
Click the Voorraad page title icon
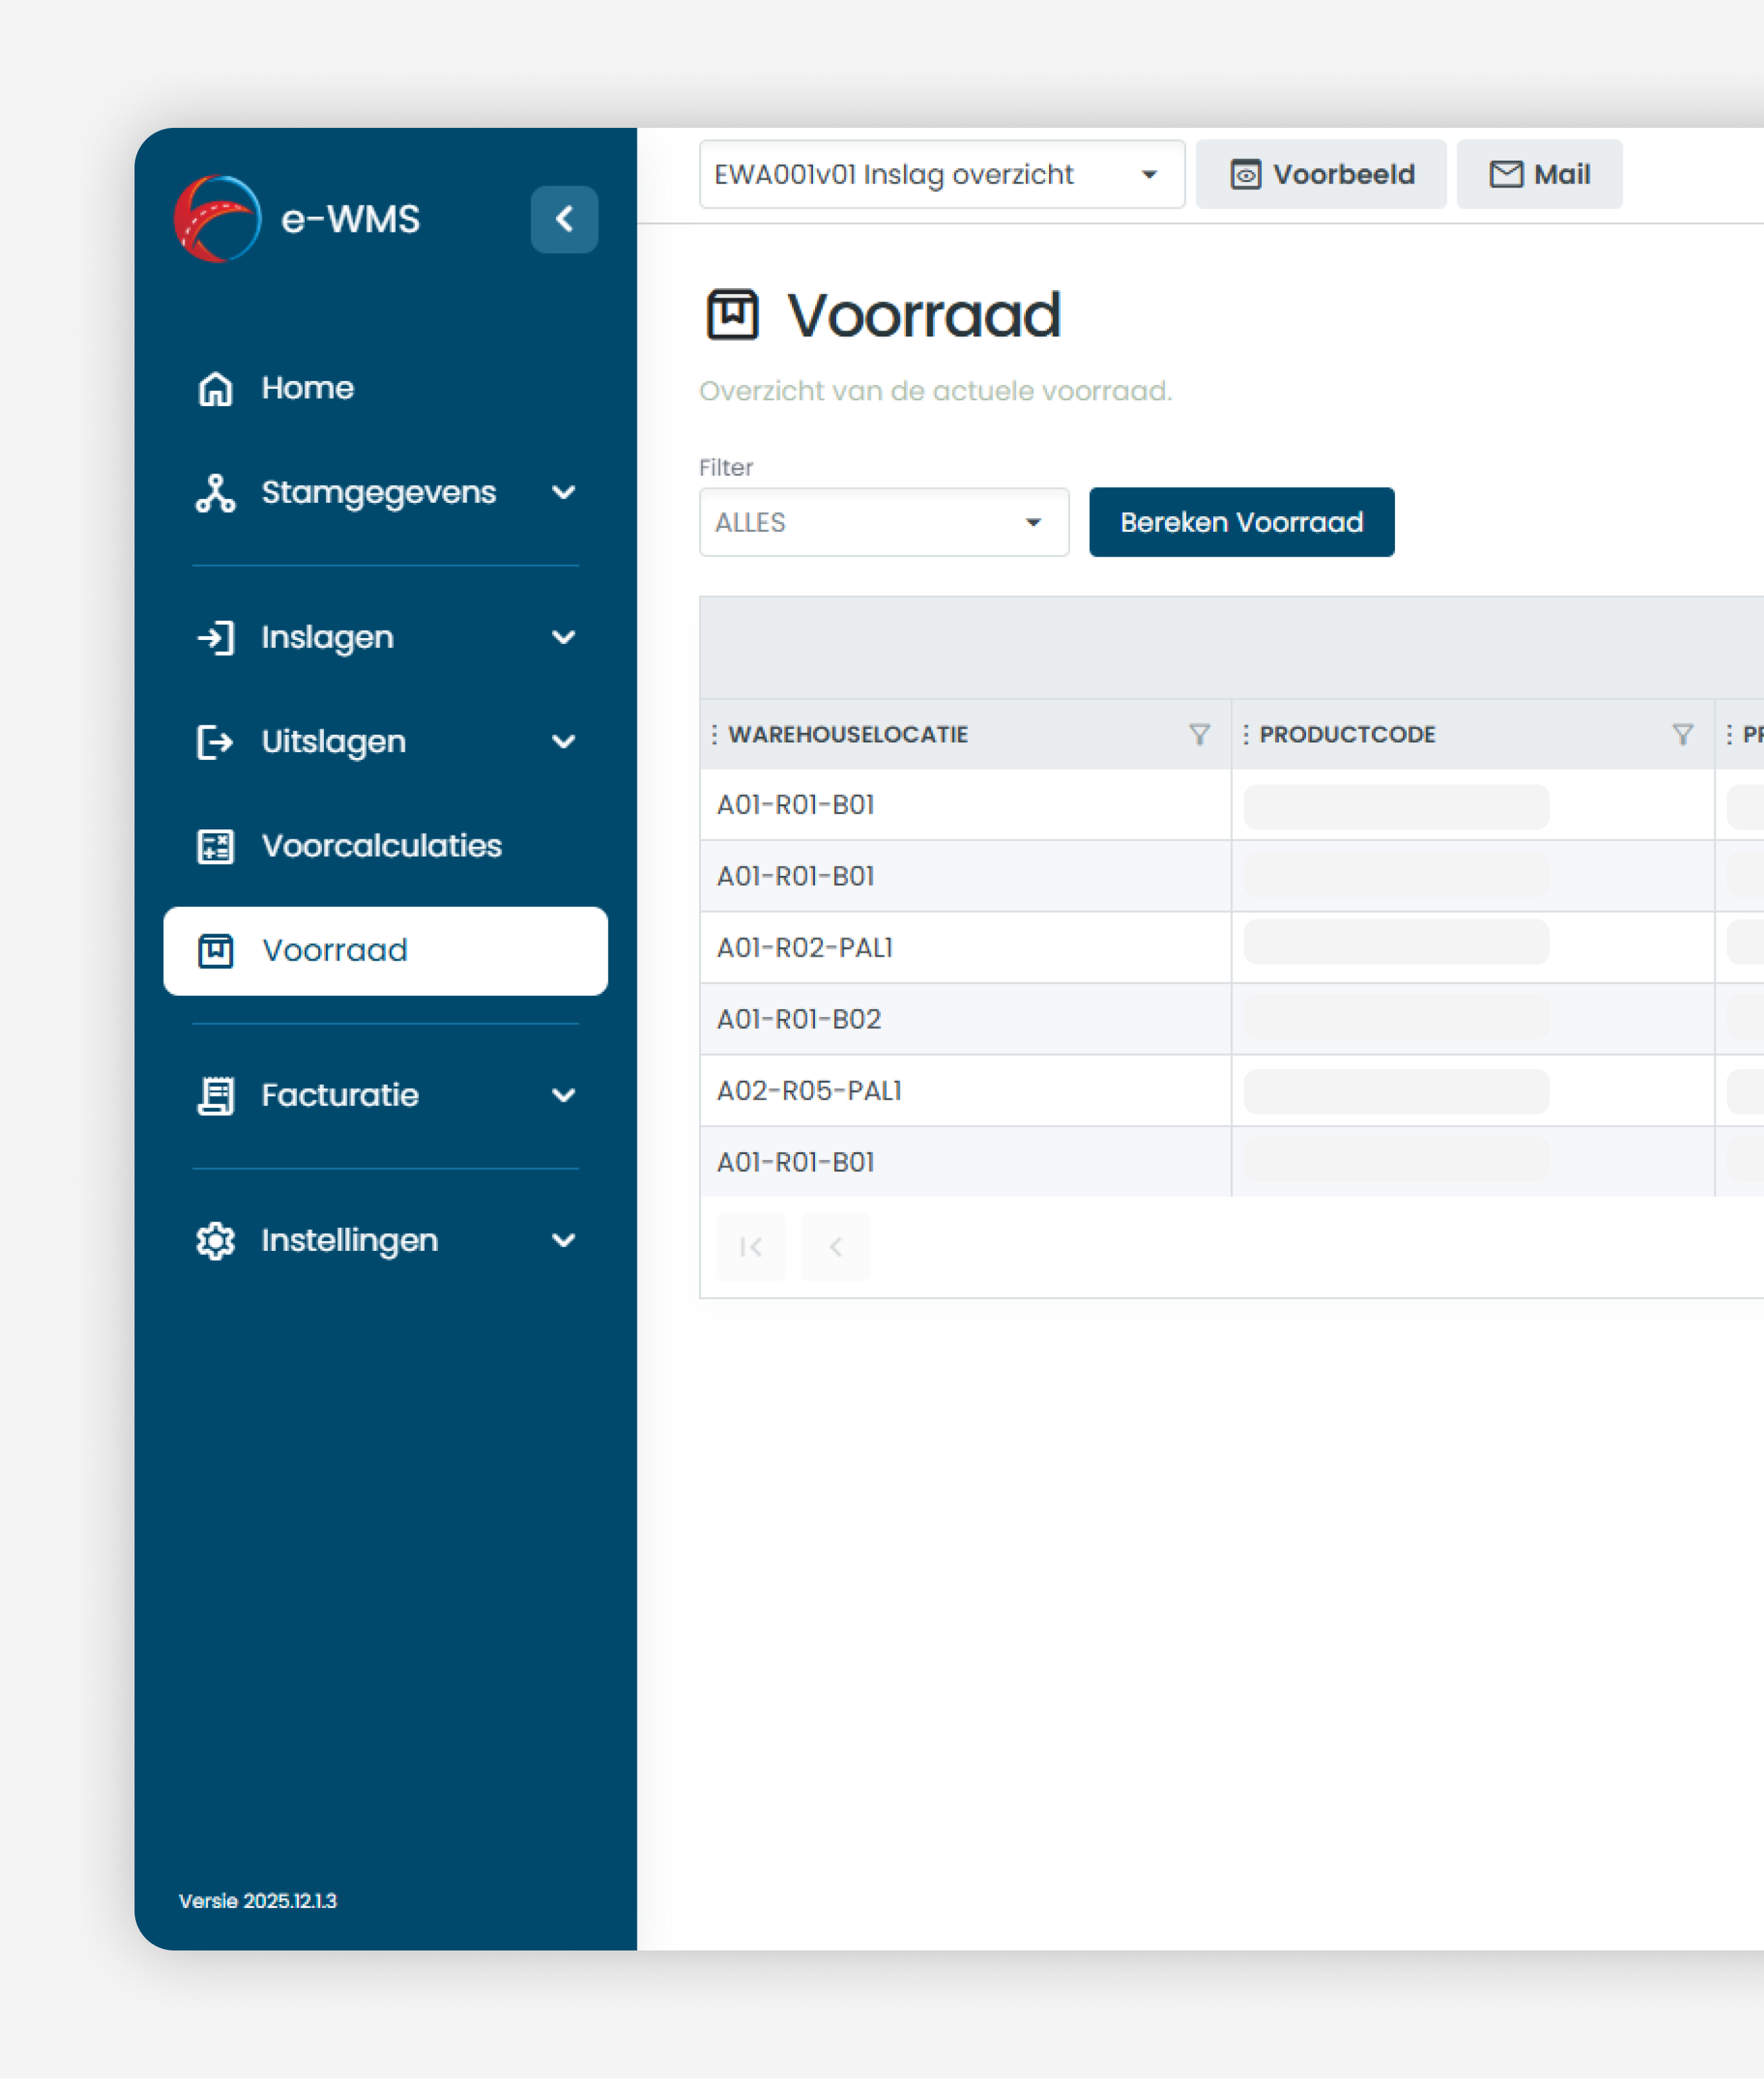point(732,315)
